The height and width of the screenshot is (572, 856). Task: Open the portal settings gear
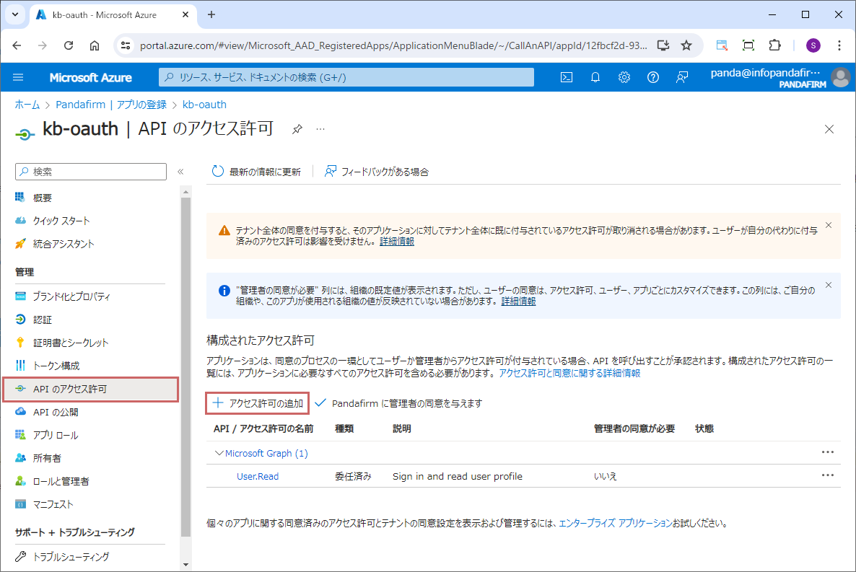(624, 78)
